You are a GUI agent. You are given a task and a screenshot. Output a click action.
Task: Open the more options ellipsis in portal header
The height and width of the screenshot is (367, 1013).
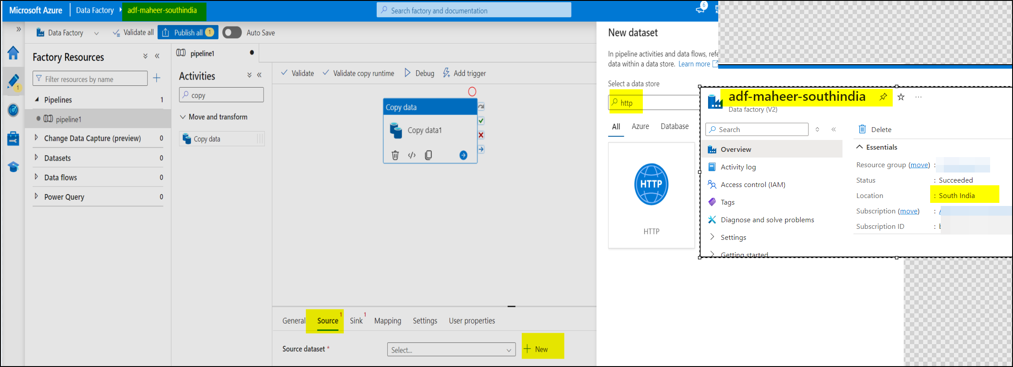(918, 97)
